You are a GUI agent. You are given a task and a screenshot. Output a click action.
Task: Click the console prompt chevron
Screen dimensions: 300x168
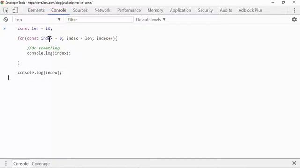tap(4, 28)
